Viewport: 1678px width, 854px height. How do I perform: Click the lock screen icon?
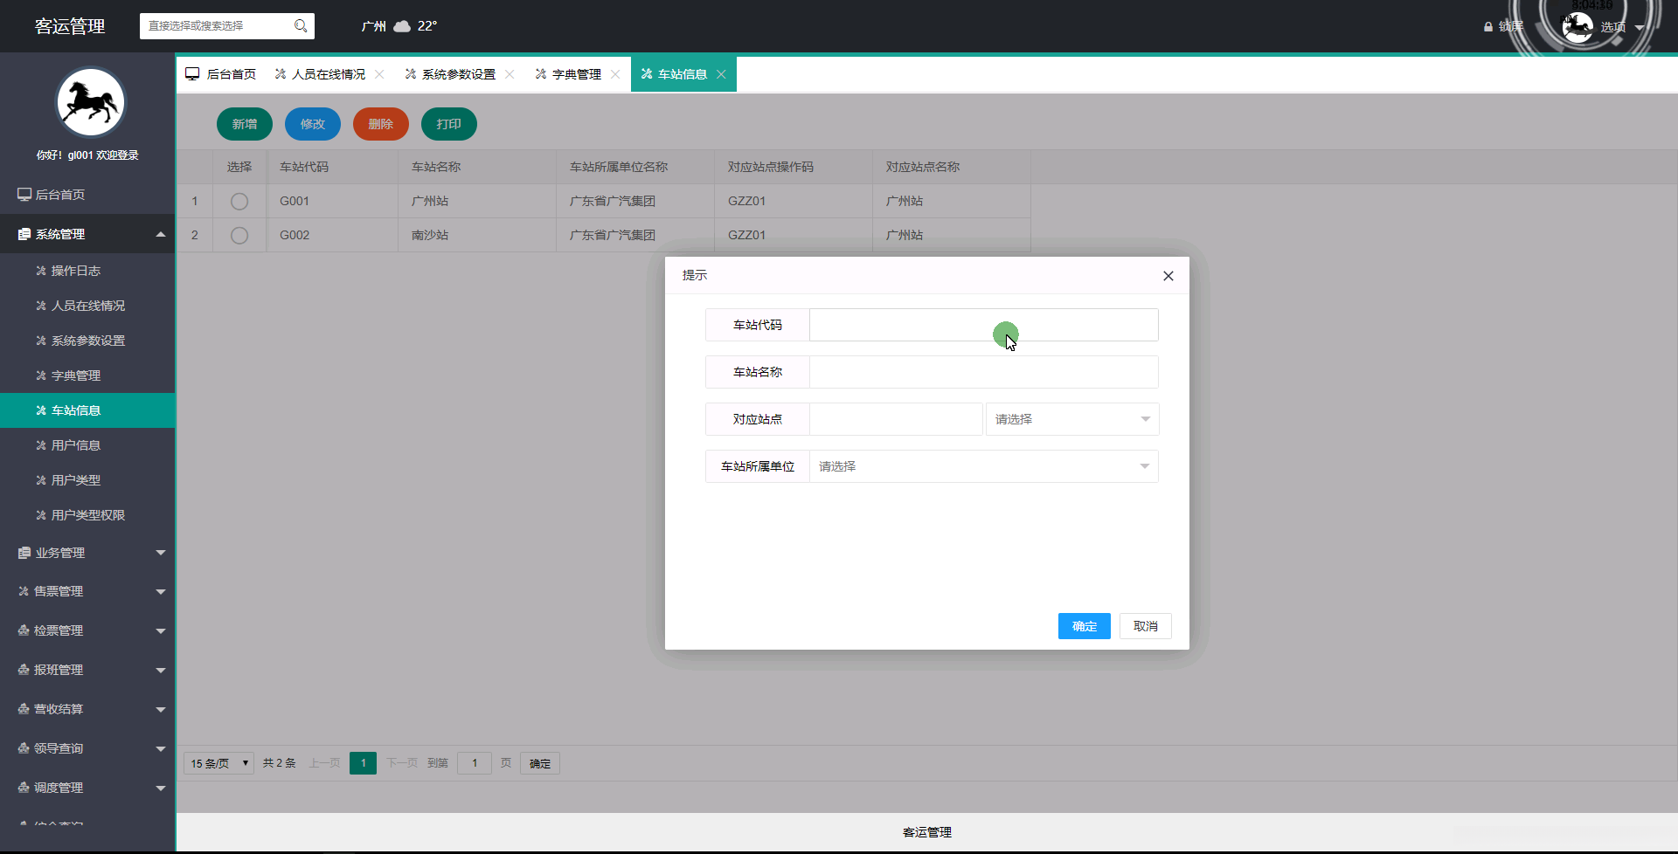pos(1488,27)
